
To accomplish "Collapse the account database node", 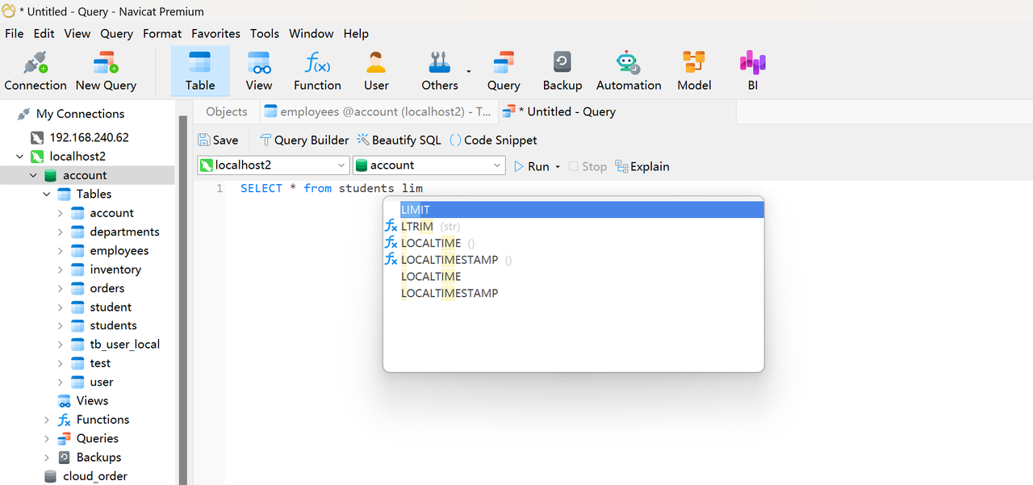I will point(33,175).
